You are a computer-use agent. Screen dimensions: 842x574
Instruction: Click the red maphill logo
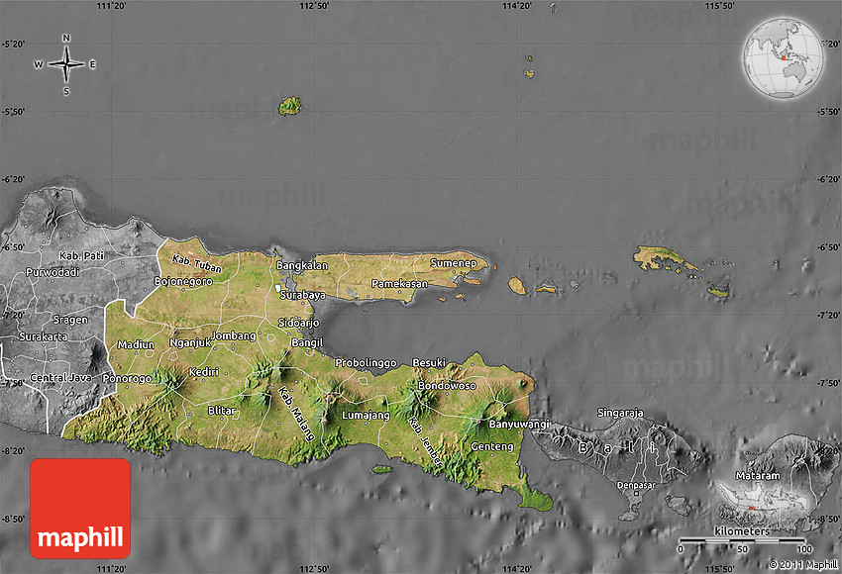(x=80, y=508)
